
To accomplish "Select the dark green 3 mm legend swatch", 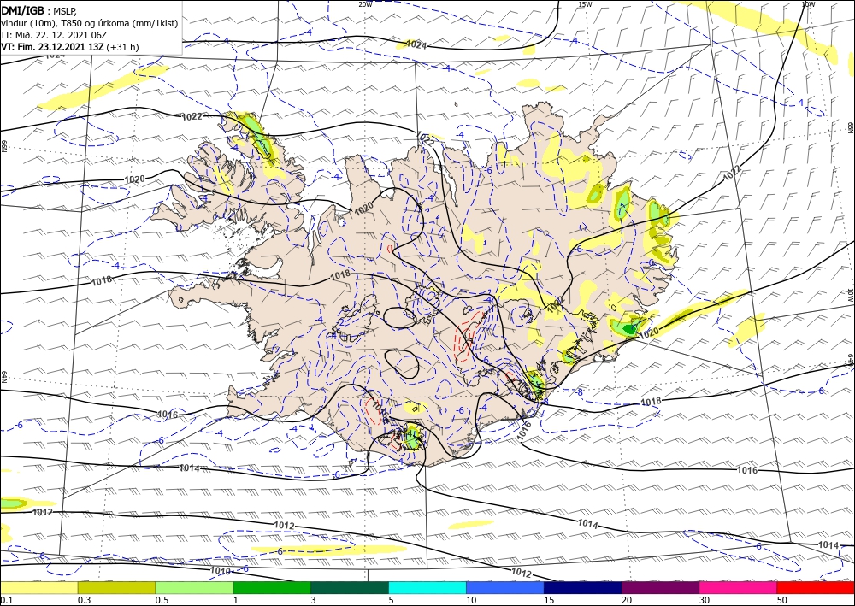I will click(350, 588).
